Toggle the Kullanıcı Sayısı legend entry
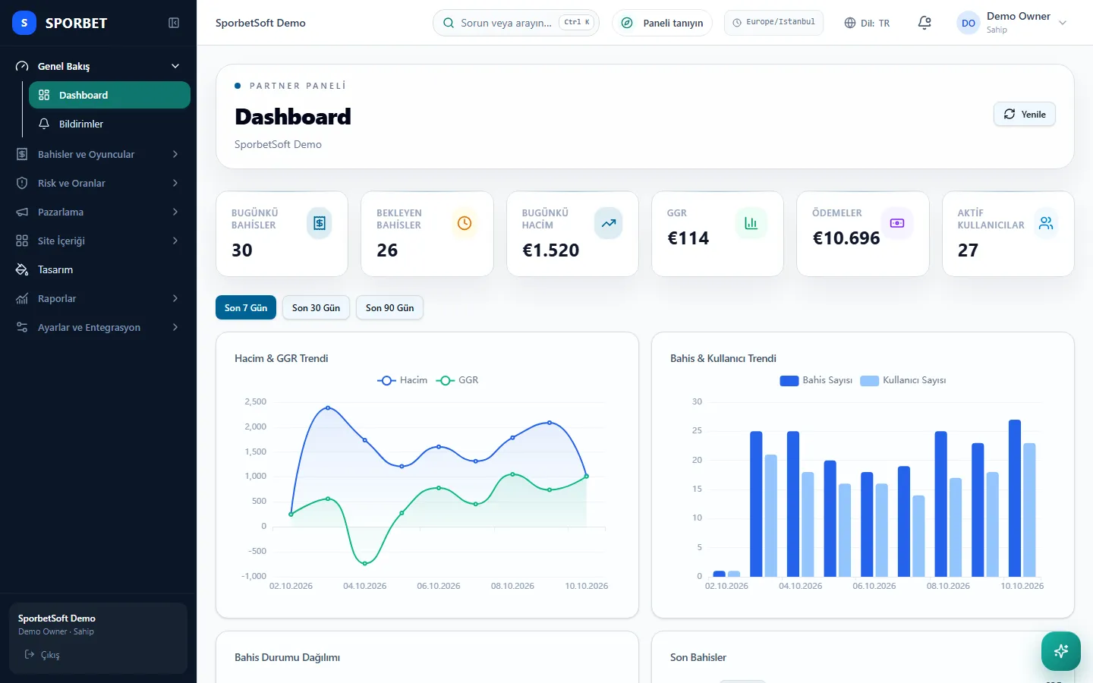The image size is (1093, 683). (x=903, y=380)
